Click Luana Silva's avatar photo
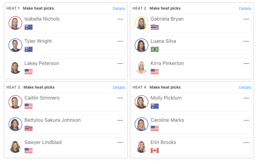The image size is (266, 164). click(142, 45)
